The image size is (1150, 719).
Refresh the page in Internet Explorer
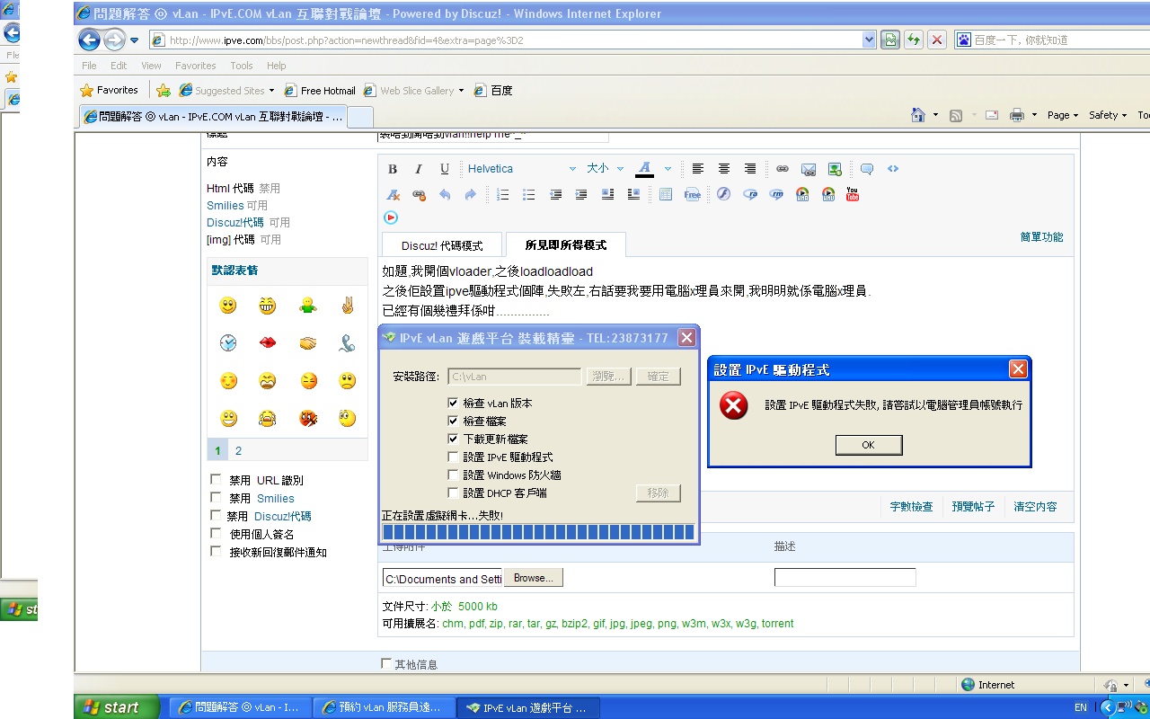click(914, 40)
